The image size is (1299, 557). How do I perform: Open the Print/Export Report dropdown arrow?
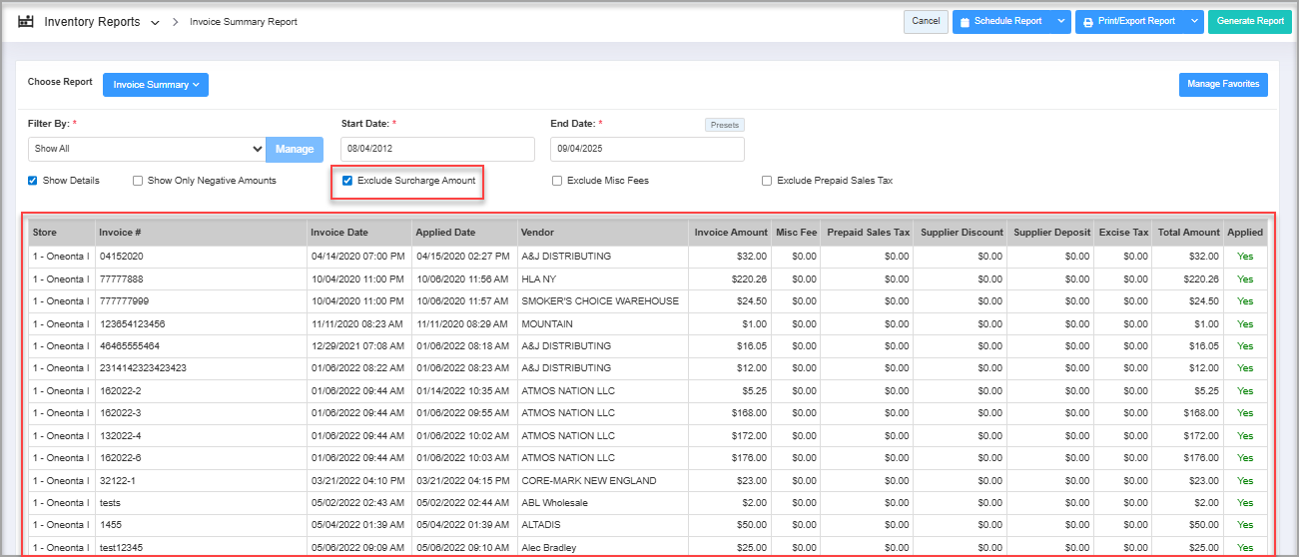pyautogui.click(x=1194, y=21)
